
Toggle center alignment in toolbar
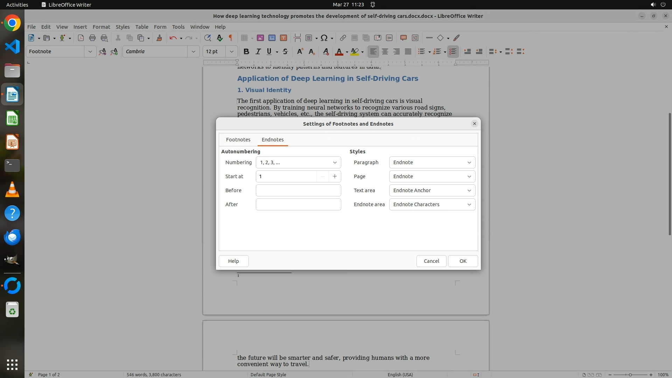pyautogui.click(x=385, y=51)
